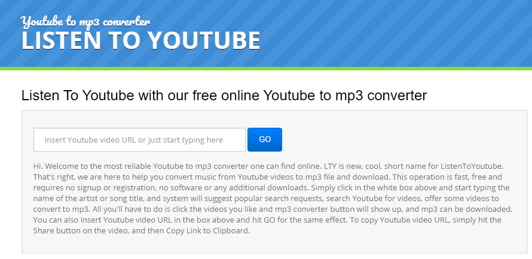Click 'hit GO for the same effect' text
The width and height of the screenshot is (532, 259).
click(300, 220)
